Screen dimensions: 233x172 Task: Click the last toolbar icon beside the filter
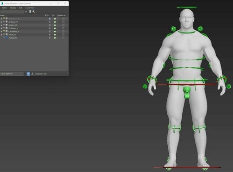click(34, 12)
